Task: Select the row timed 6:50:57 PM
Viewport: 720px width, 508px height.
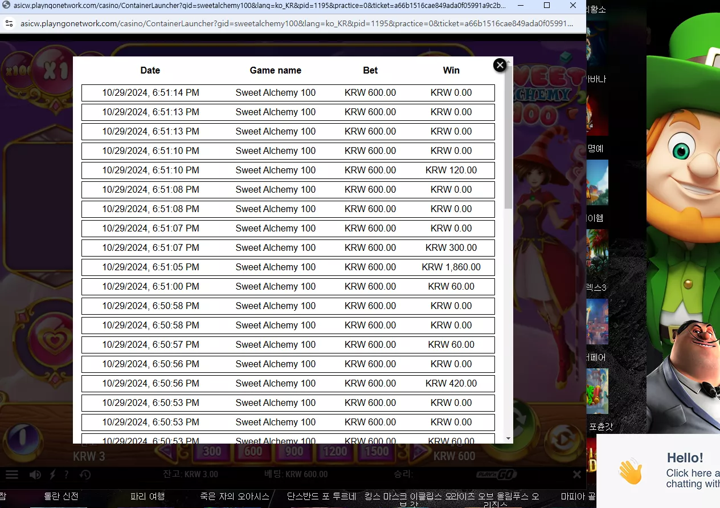Action: coord(288,345)
